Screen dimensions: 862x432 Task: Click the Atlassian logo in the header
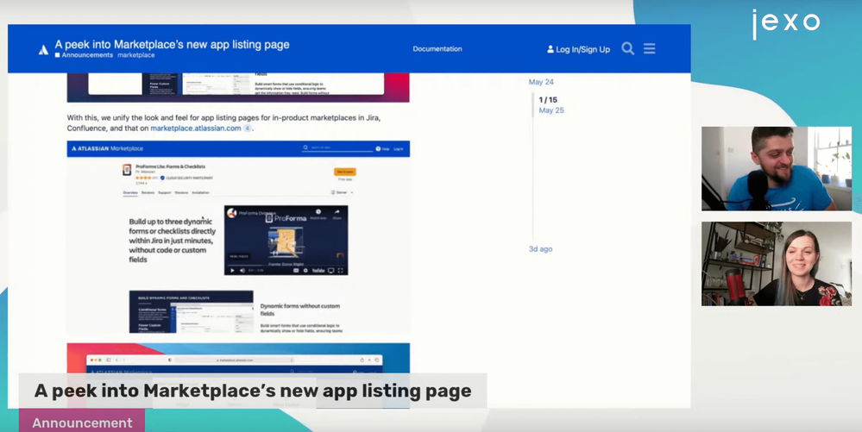click(43, 51)
